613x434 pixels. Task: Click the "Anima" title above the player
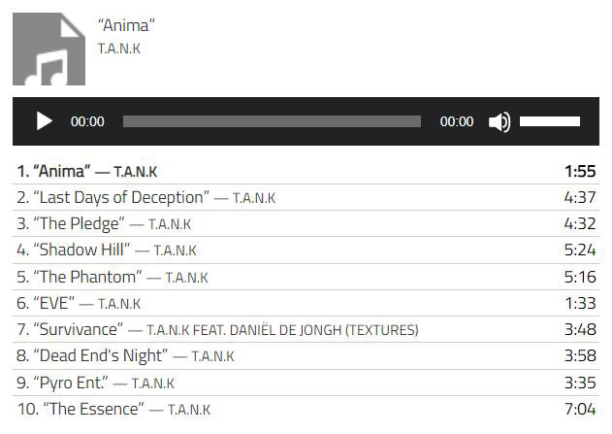click(127, 25)
